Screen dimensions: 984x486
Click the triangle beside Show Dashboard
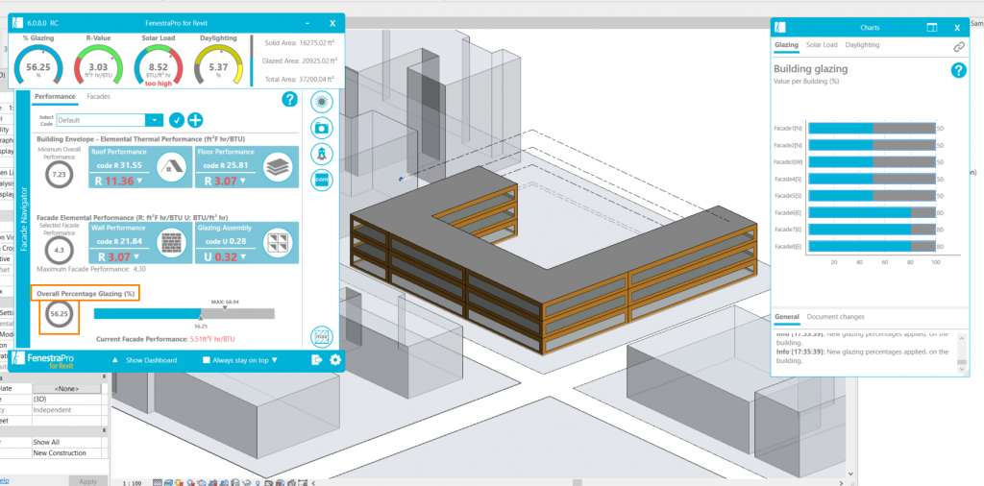pos(114,360)
